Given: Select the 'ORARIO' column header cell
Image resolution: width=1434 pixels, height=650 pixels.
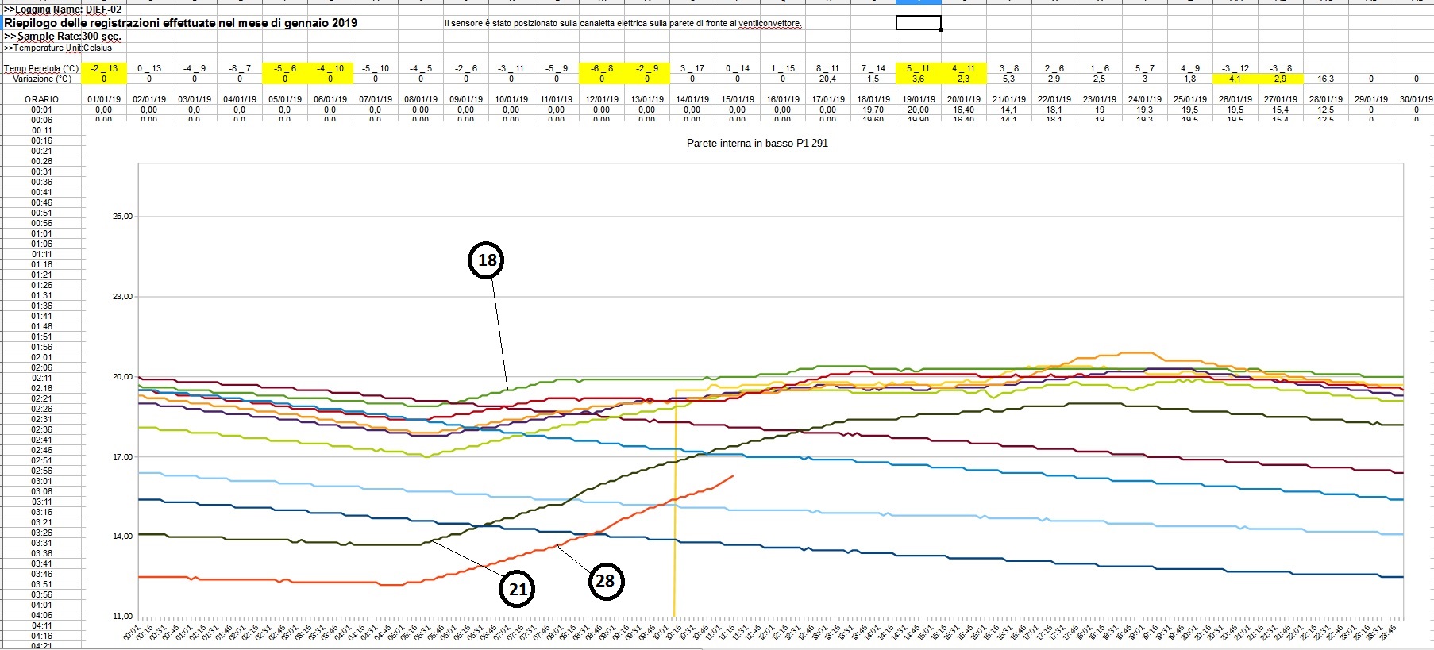Looking at the screenshot, I should (x=41, y=99).
